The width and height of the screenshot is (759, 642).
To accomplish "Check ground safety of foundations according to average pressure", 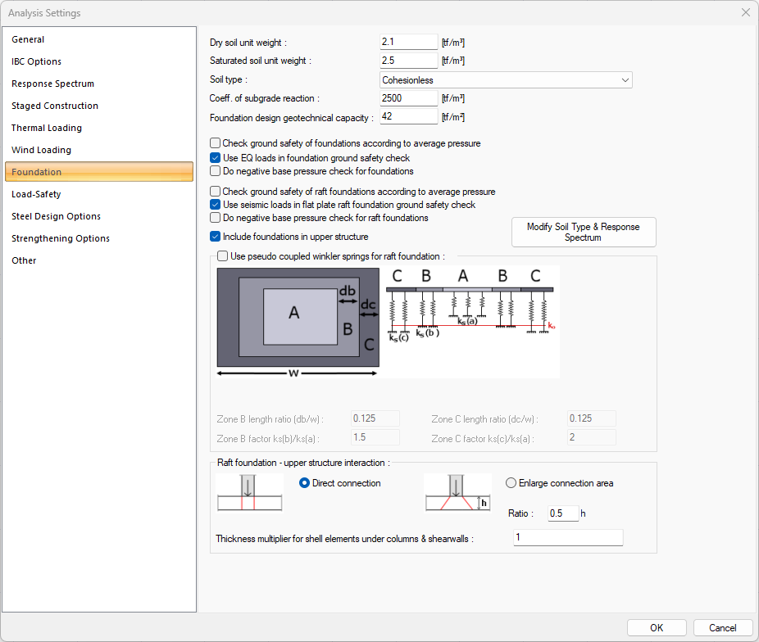I will click(215, 142).
